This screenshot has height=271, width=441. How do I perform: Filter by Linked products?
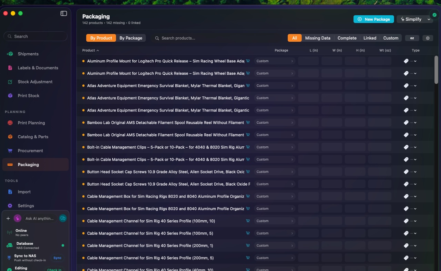point(370,38)
